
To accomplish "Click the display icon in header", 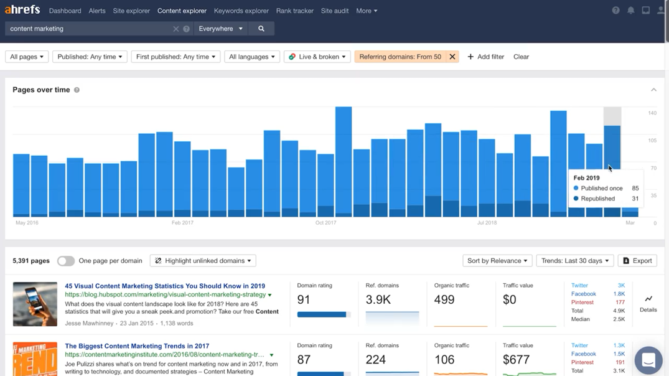I will click(645, 11).
